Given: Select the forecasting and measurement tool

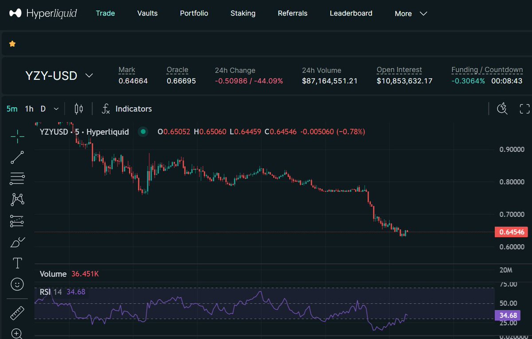Looking at the screenshot, I should coord(17,221).
